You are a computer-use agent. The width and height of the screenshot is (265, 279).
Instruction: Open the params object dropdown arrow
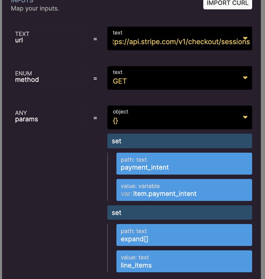click(x=245, y=117)
